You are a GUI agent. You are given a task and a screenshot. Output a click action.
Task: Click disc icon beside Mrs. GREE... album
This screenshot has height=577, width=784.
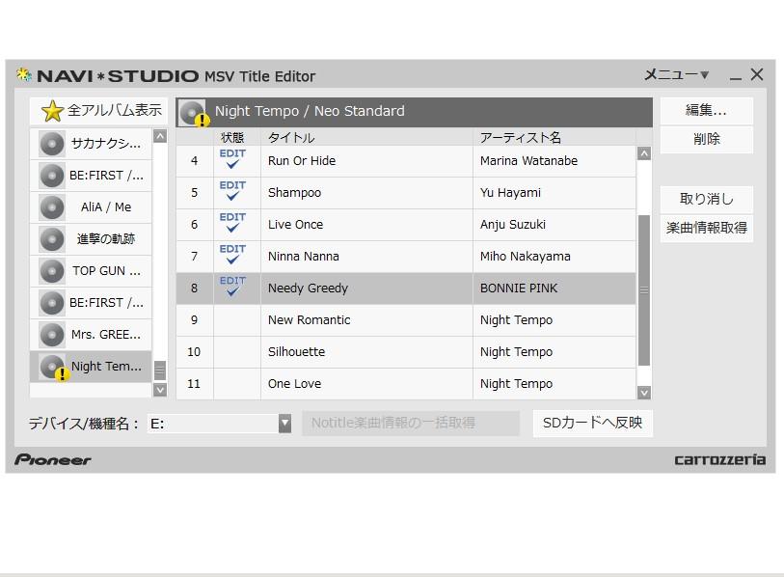(x=52, y=335)
